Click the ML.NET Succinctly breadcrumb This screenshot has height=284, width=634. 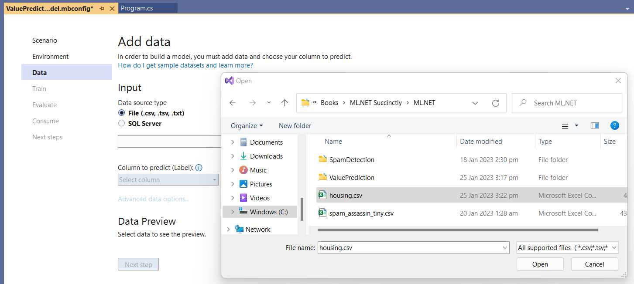click(376, 103)
